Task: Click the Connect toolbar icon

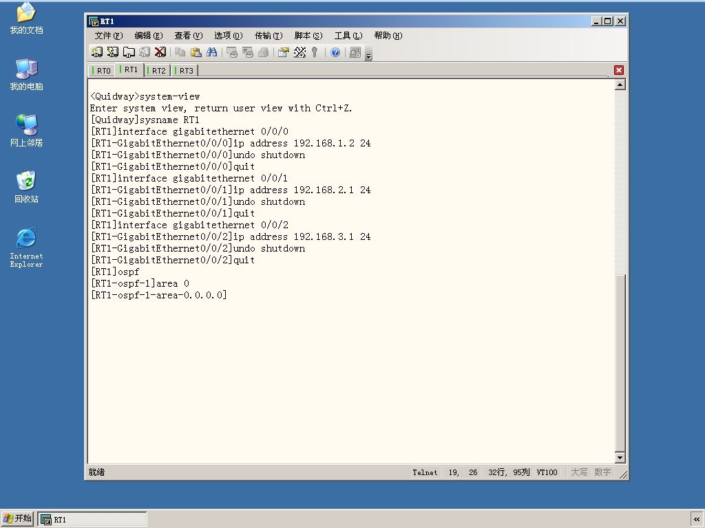Action: [96, 52]
